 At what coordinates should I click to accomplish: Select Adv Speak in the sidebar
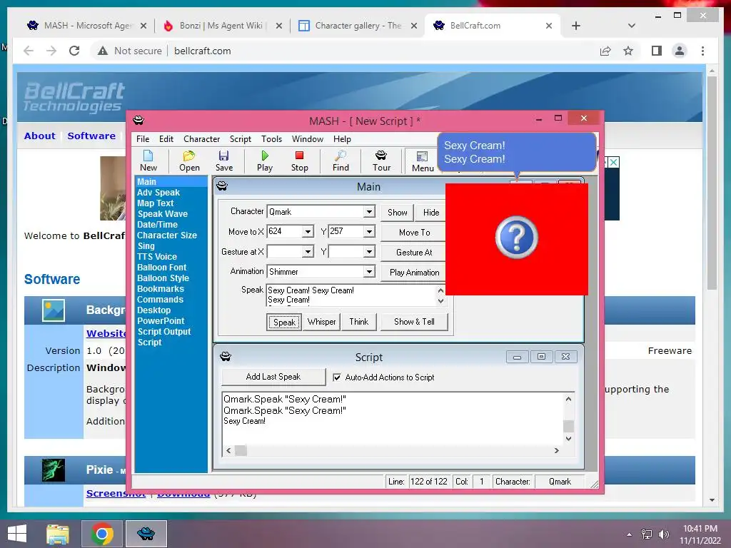(158, 193)
